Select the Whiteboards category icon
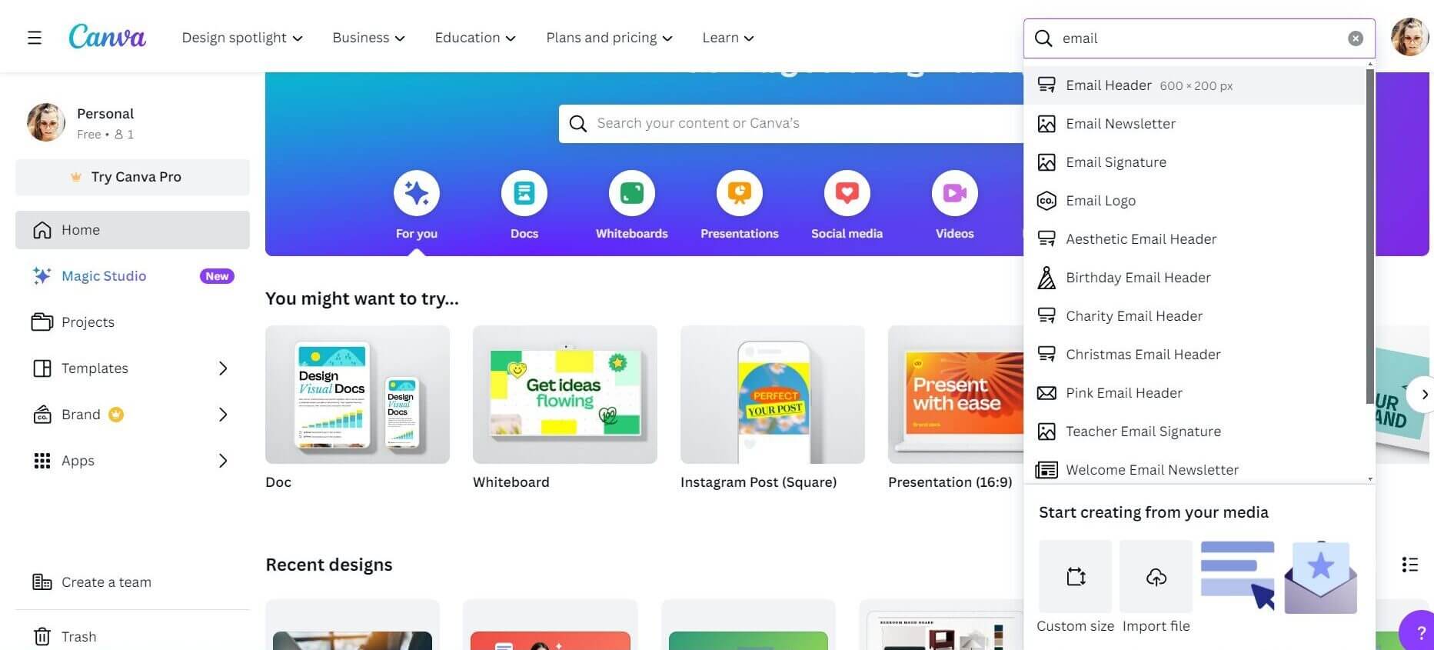This screenshot has width=1434, height=650. (632, 192)
